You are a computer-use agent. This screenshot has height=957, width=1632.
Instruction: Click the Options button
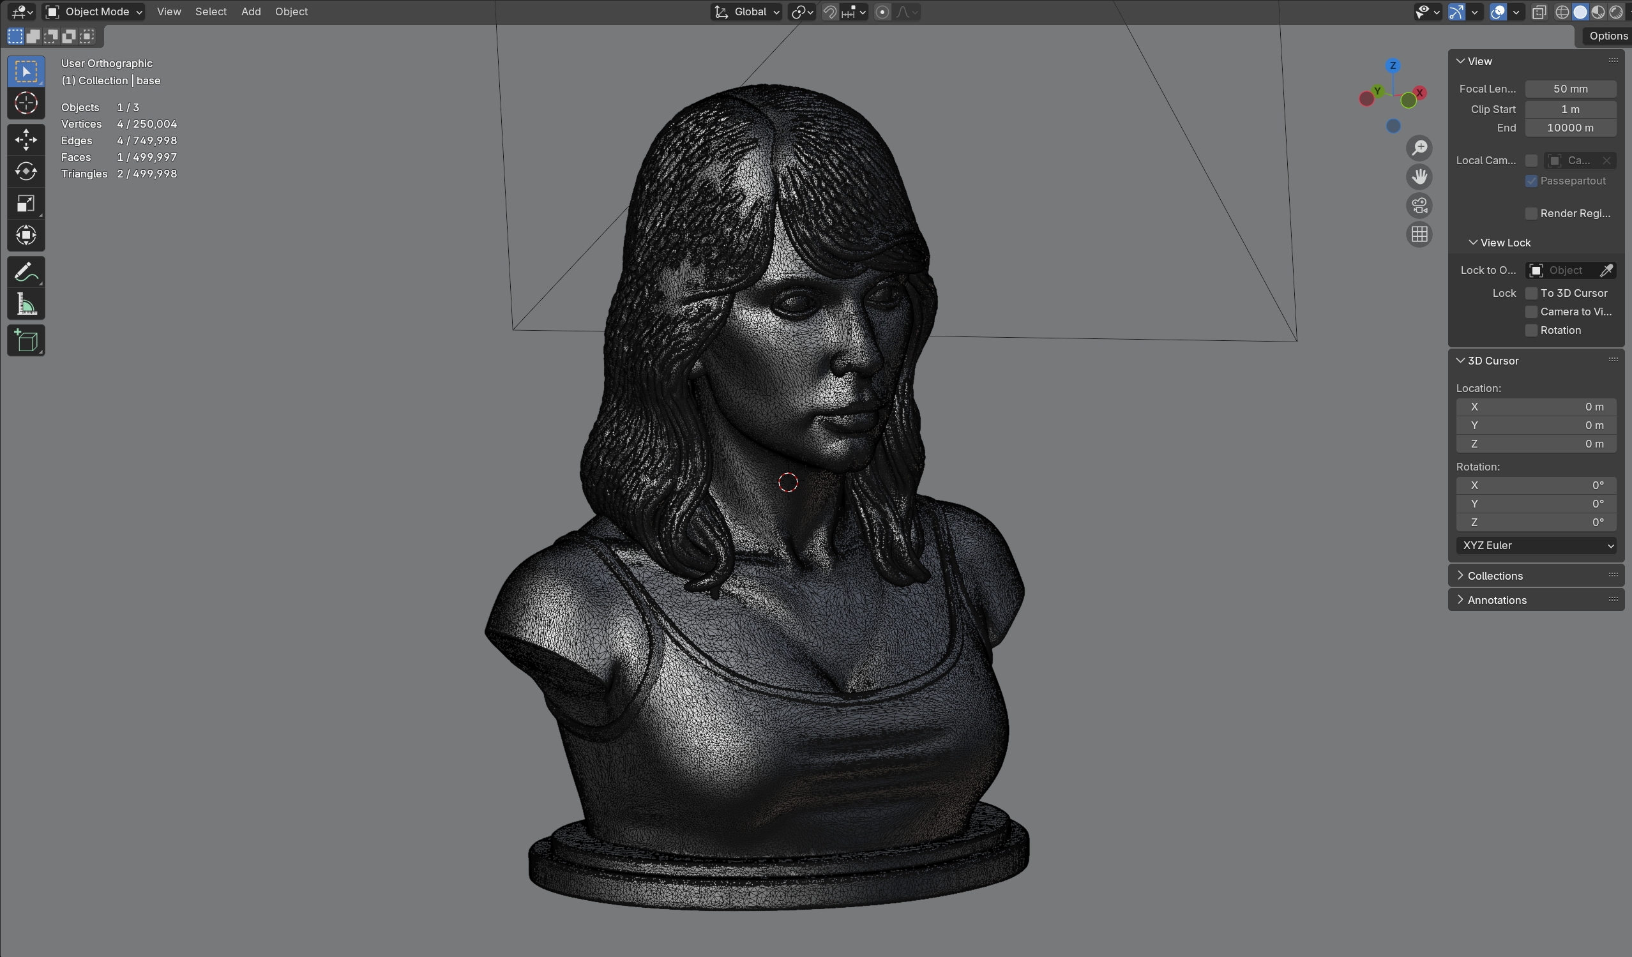pyautogui.click(x=1607, y=36)
